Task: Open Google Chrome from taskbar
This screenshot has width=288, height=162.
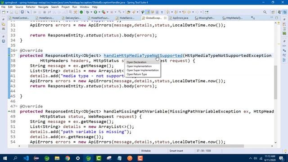Action: [67, 158]
